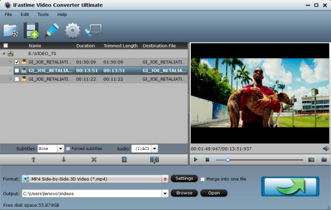Click the Load disc folder icon
331x210 pixels.
pyautogui.click(x=10, y=30)
